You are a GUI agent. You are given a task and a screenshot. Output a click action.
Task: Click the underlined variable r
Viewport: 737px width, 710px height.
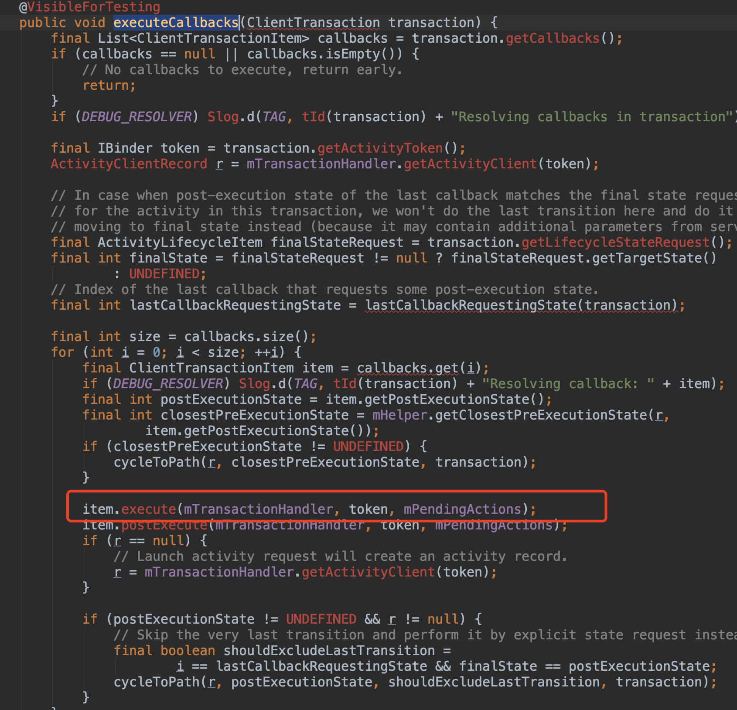219,164
